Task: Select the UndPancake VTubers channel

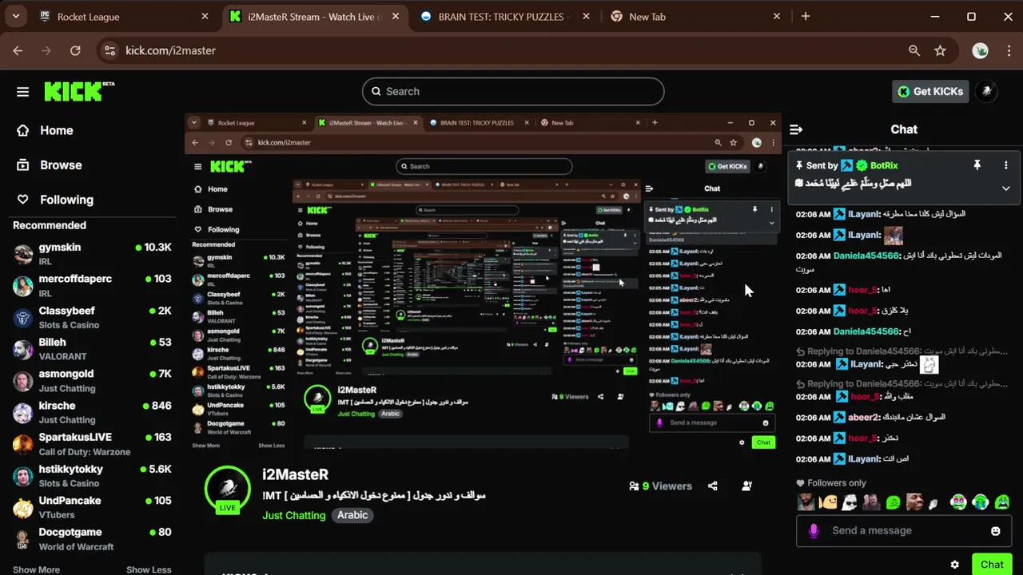Action: 93,507
